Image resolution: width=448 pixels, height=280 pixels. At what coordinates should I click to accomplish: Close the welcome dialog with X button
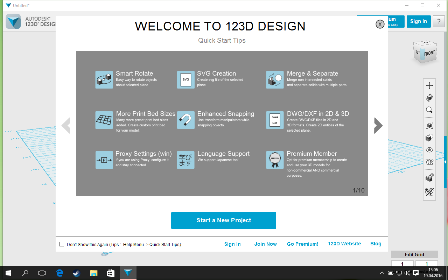(380, 24)
